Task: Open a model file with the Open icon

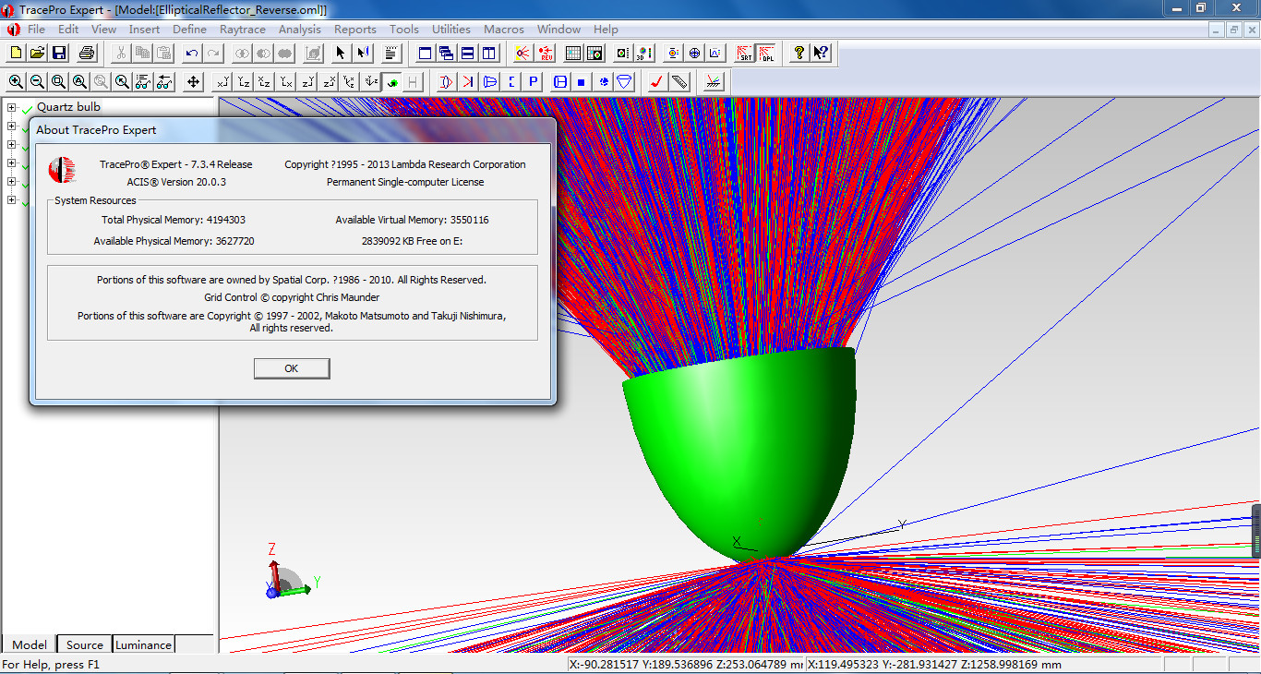Action: (38, 53)
